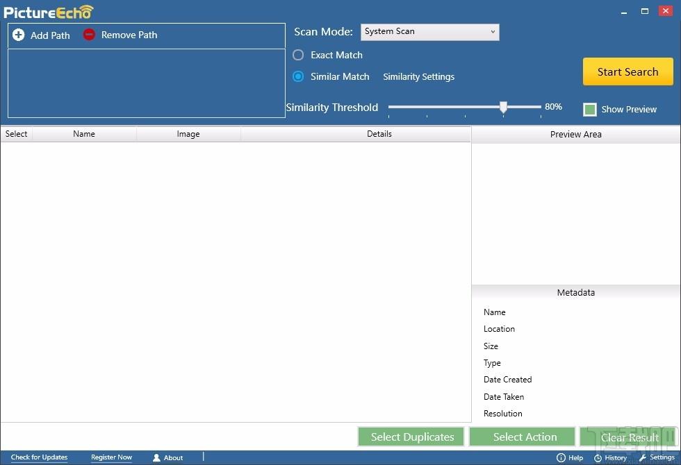Click the PictureEcho logo
This screenshot has height=465, width=681.
click(49, 12)
